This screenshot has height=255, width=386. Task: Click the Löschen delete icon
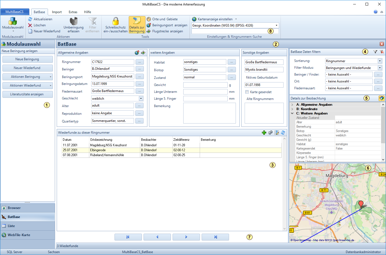pyautogui.click(x=30, y=25)
